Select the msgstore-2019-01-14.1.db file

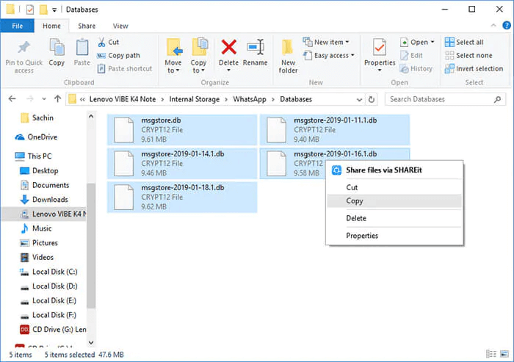pyautogui.click(x=182, y=163)
